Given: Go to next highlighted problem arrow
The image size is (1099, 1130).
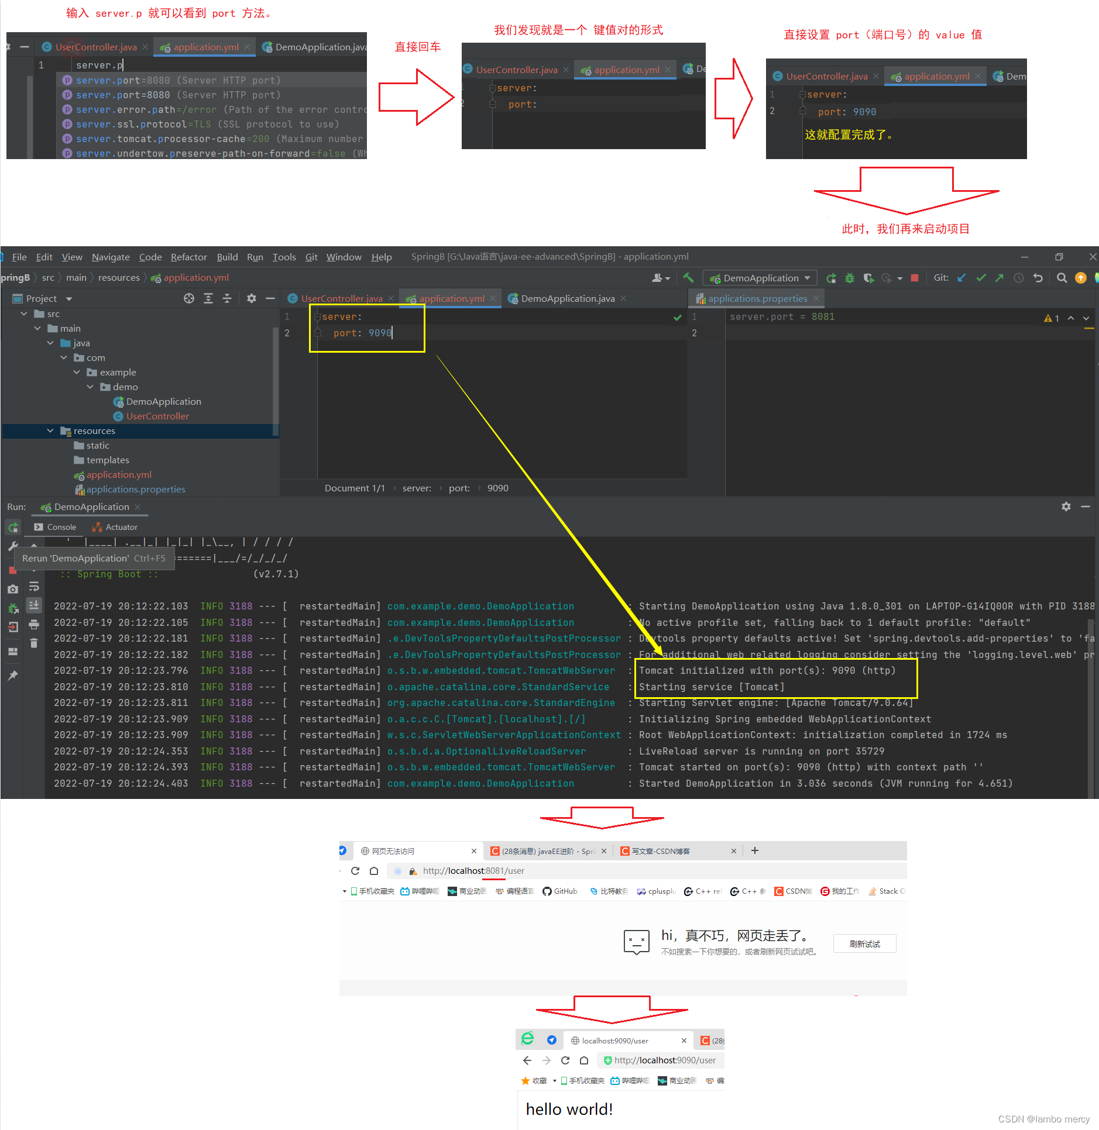Looking at the screenshot, I should [x=1086, y=318].
